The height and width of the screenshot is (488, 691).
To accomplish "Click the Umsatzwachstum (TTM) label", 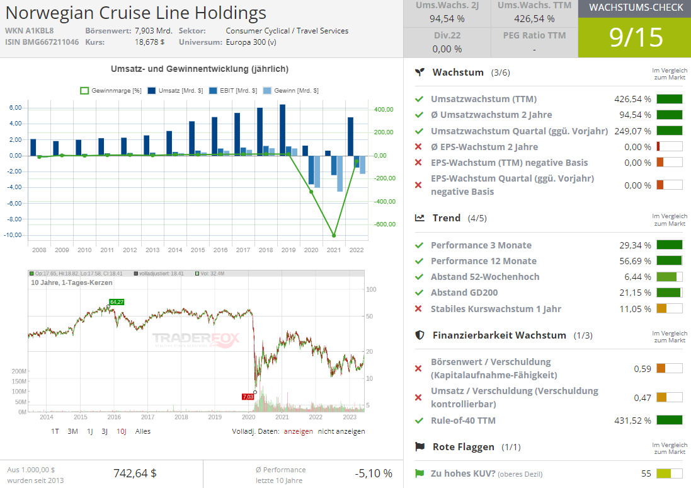I will pos(484,99).
